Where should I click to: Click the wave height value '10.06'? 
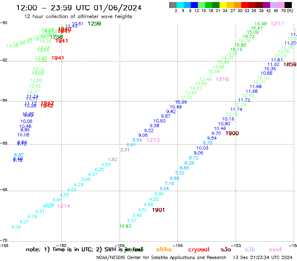pos(26,121)
